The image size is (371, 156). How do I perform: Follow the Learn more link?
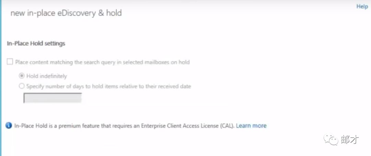pyautogui.click(x=251, y=126)
